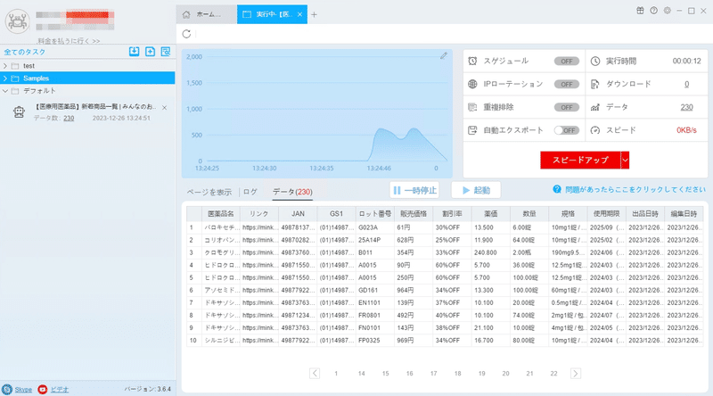Go to previous page arrow
The height and width of the screenshot is (396, 713).
click(315, 373)
